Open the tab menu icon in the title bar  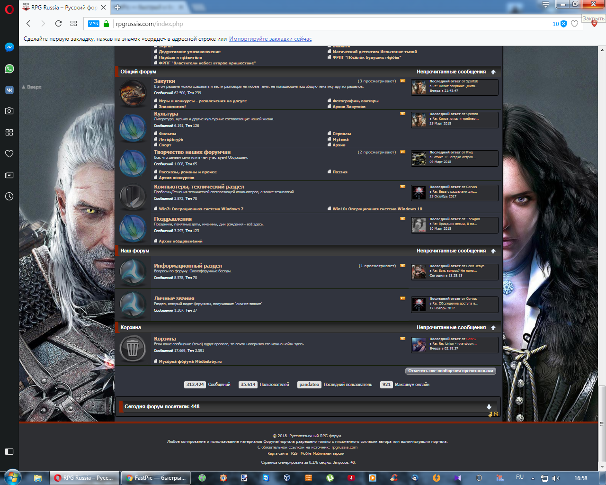point(546,4)
